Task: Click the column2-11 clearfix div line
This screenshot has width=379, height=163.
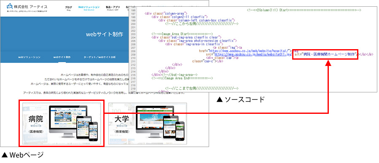Action: click(180, 17)
